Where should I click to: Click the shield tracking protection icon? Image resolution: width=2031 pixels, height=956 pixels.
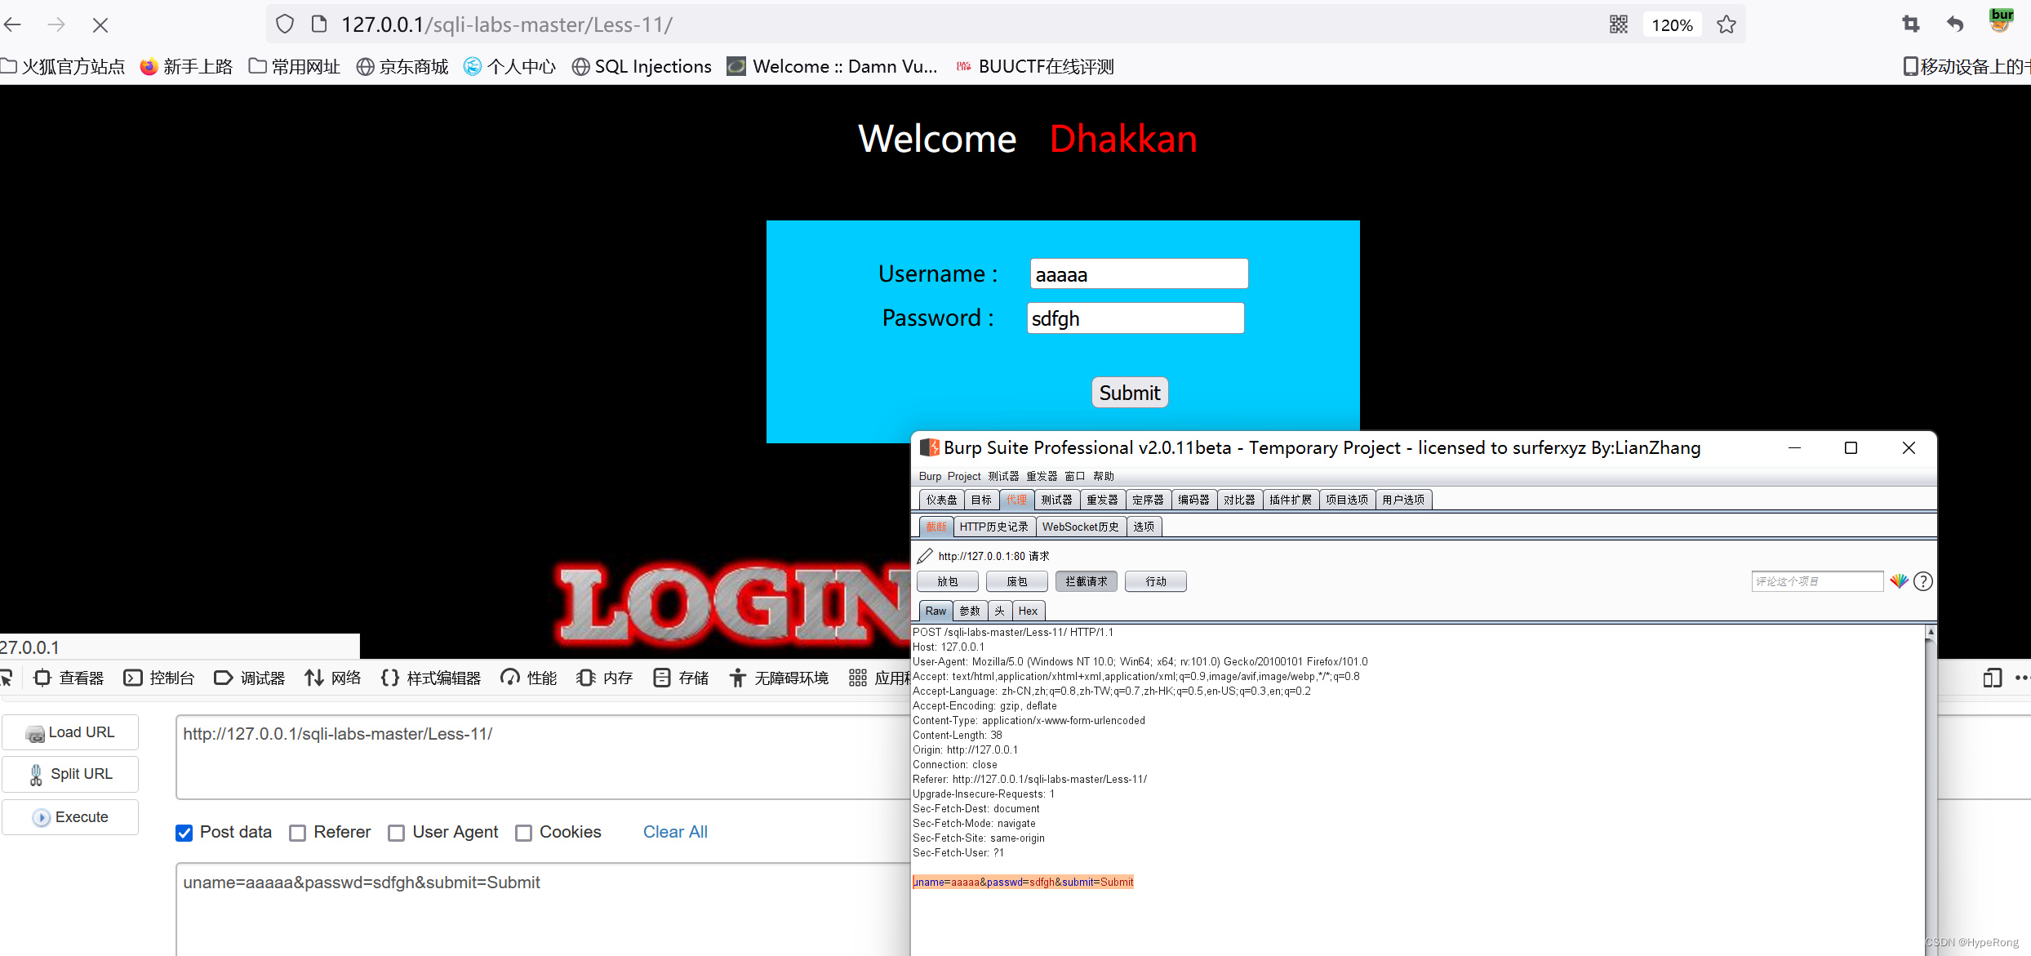[284, 24]
